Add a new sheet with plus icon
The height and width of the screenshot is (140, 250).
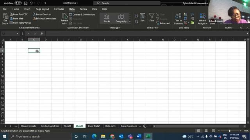pyautogui.click(x=145, y=126)
